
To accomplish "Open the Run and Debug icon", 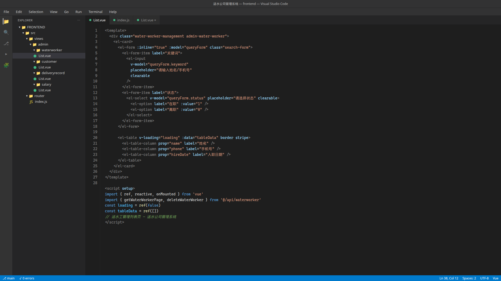I will coord(6,54).
